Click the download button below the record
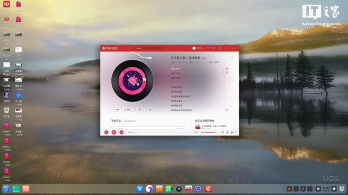Screen dimensions: 348x195 coord(138,109)
